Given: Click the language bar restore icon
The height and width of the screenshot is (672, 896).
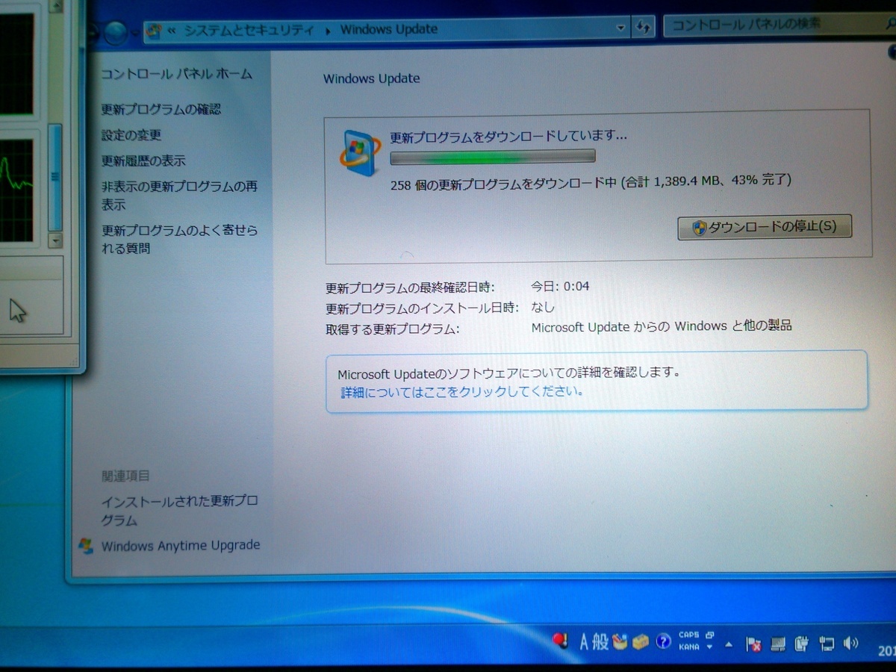Looking at the screenshot, I should 709,635.
